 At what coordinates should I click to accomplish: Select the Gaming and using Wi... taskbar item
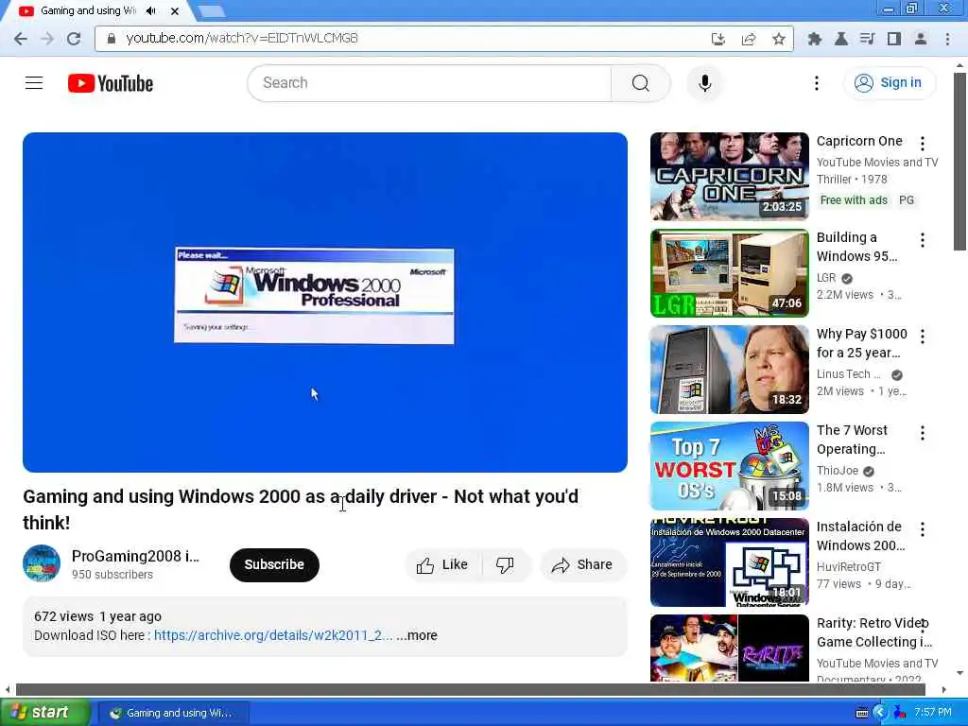(172, 713)
